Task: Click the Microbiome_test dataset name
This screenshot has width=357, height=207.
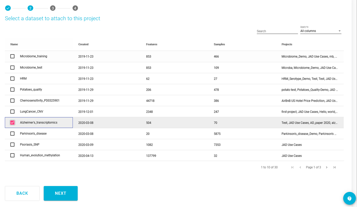Action: [x=31, y=68]
